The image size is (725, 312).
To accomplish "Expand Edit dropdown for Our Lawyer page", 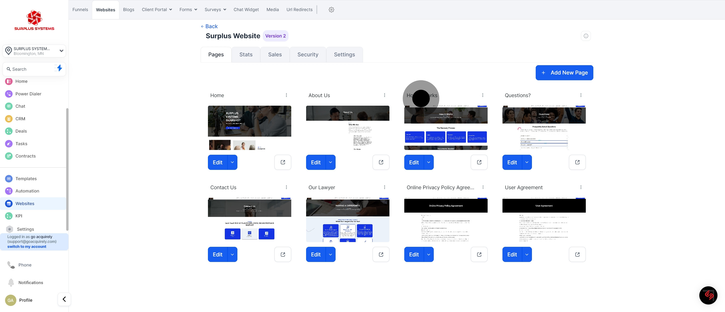I will click(x=330, y=254).
